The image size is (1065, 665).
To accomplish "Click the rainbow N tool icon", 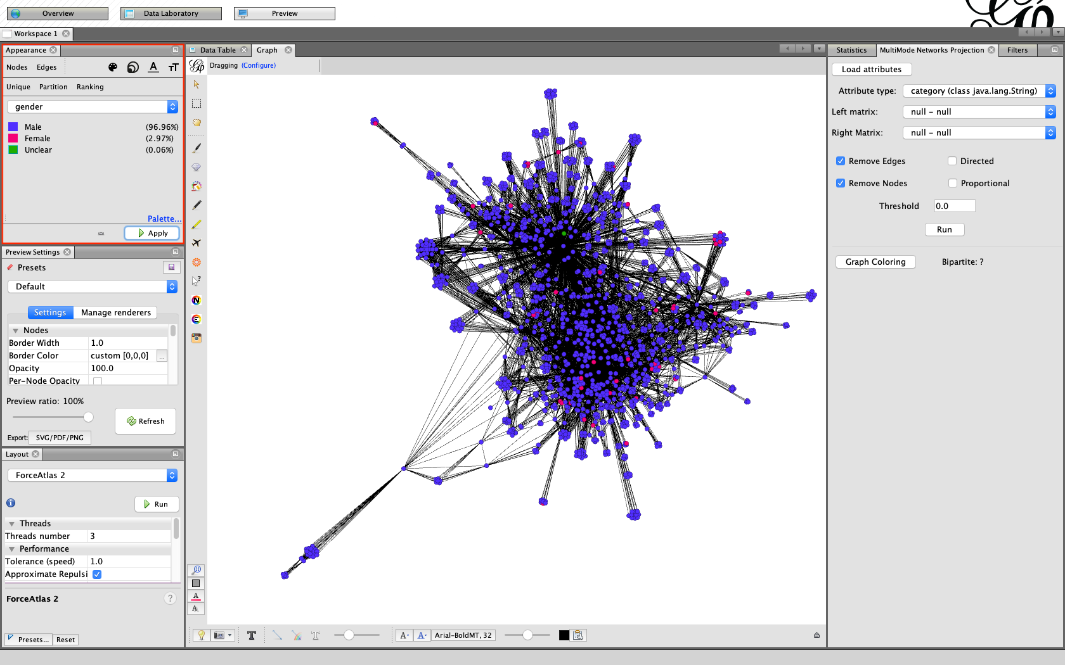I will (x=197, y=300).
